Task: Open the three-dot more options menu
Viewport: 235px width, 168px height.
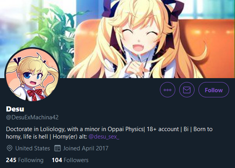Action: pos(167,90)
